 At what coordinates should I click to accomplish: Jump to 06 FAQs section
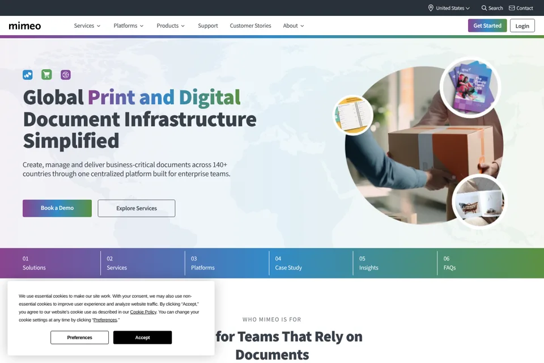click(449, 263)
